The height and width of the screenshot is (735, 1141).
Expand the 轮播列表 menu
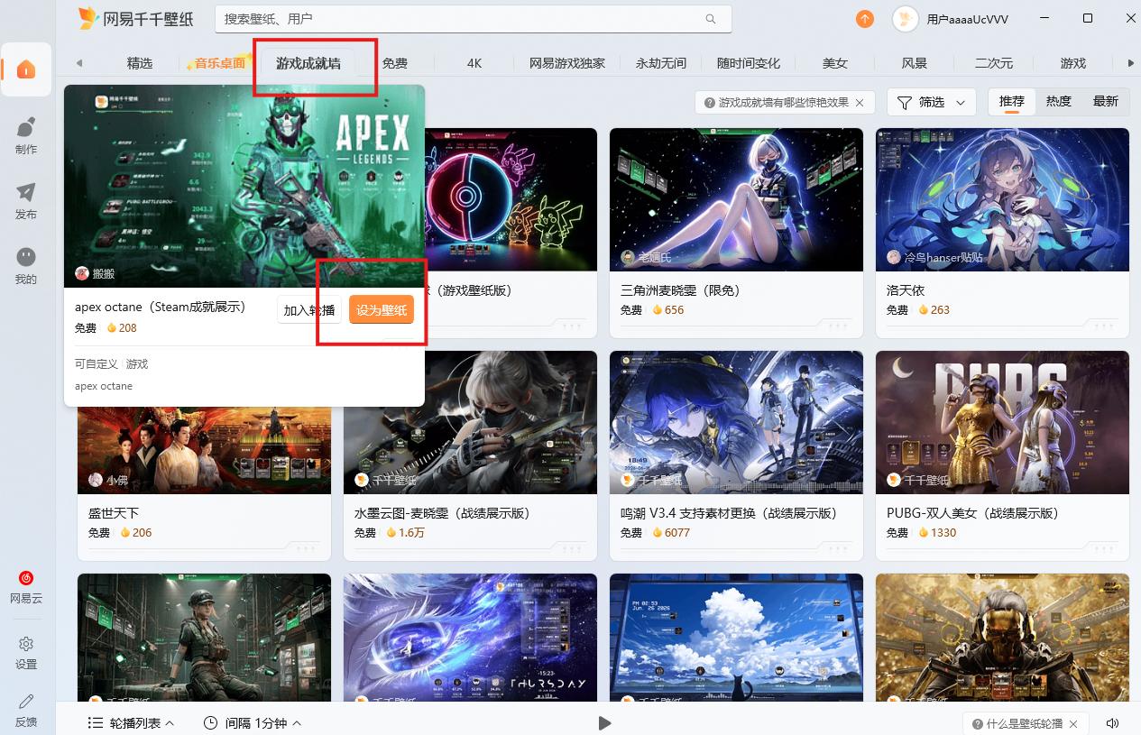(131, 723)
